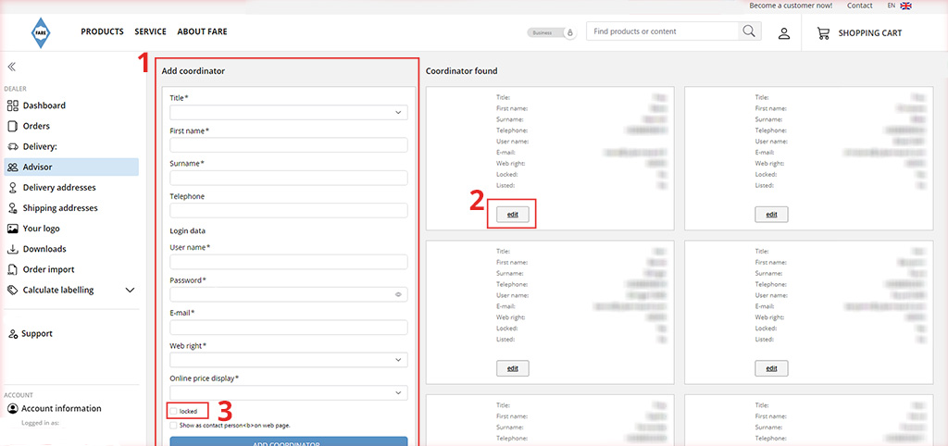Viewport: 948px width, 446px height.
Task: Check Show as contact person checkbox
Action: click(174, 426)
